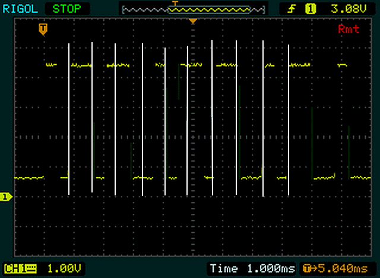Click the Time 1.000ms timebase readout
This screenshot has height=278, width=380.
click(x=252, y=268)
